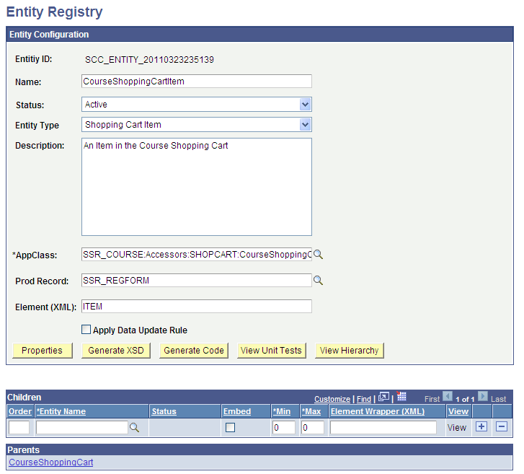The image size is (524, 474).
Task: Delete the Children row with minus icon
Action: [x=502, y=426]
